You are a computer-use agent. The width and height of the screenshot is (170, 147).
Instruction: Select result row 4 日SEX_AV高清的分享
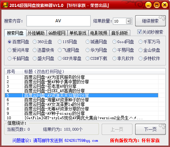(82, 91)
